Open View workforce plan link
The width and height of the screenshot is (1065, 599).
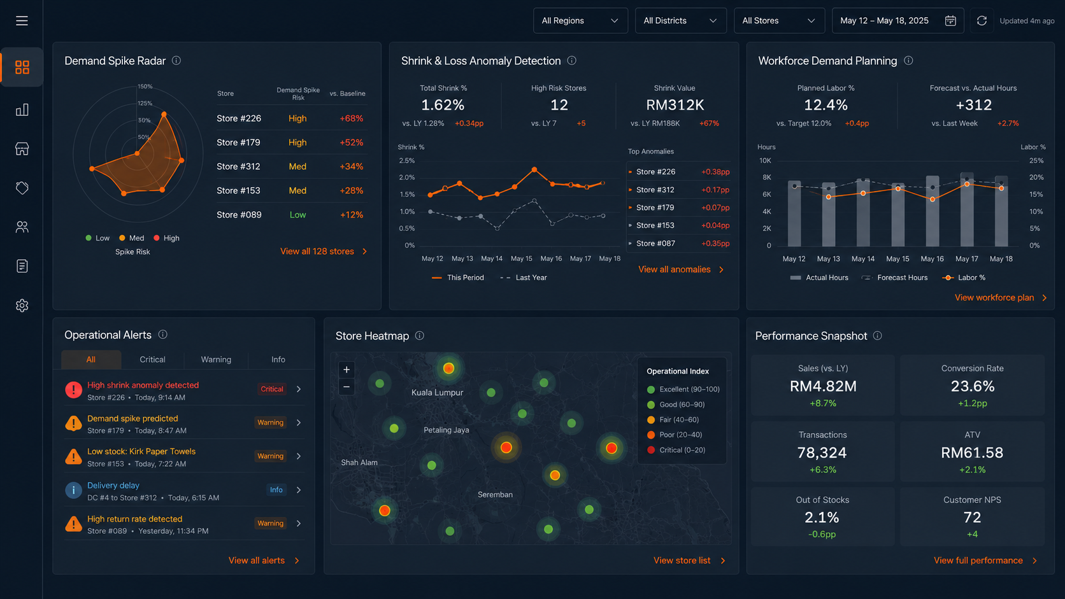tap(1001, 297)
